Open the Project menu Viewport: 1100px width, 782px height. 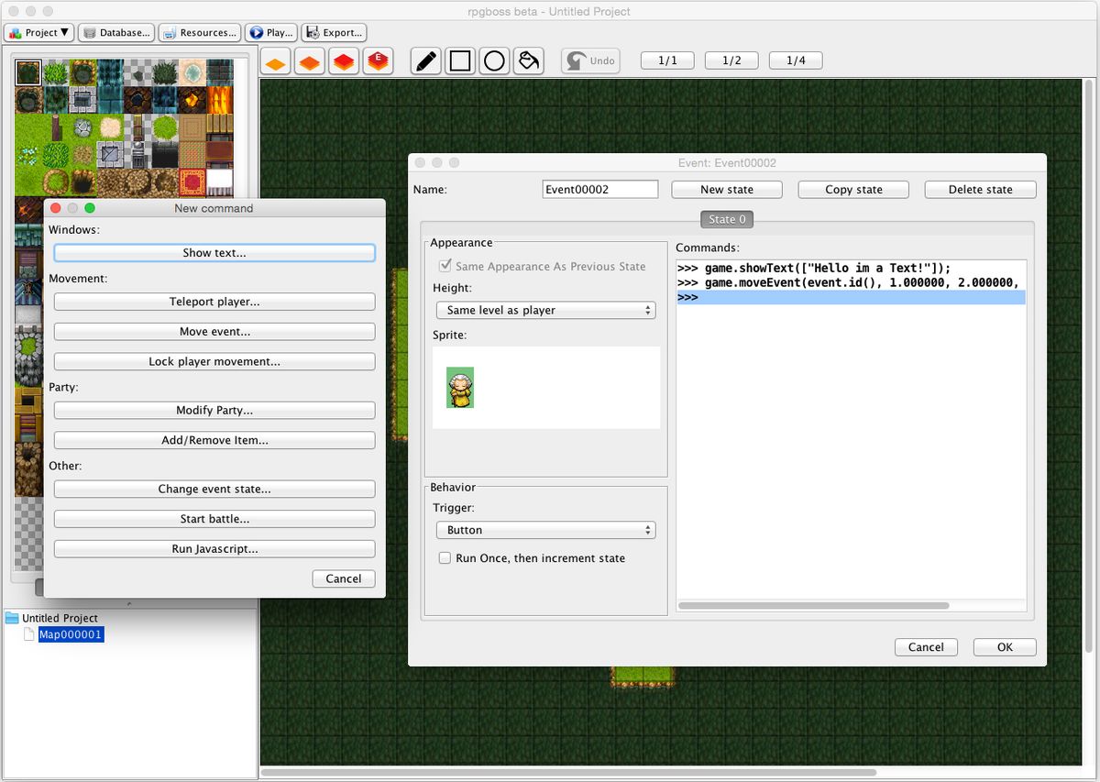click(x=38, y=32)
